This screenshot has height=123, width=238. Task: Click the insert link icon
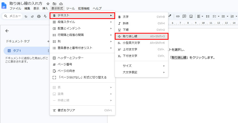pos(178,16)
